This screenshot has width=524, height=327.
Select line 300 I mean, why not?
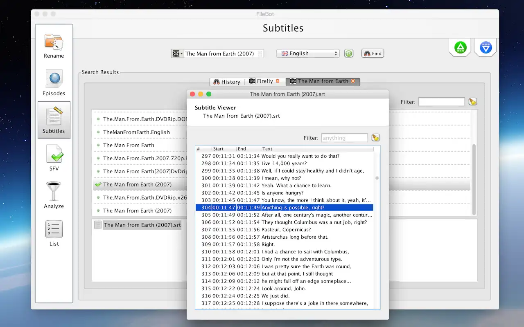285,178
